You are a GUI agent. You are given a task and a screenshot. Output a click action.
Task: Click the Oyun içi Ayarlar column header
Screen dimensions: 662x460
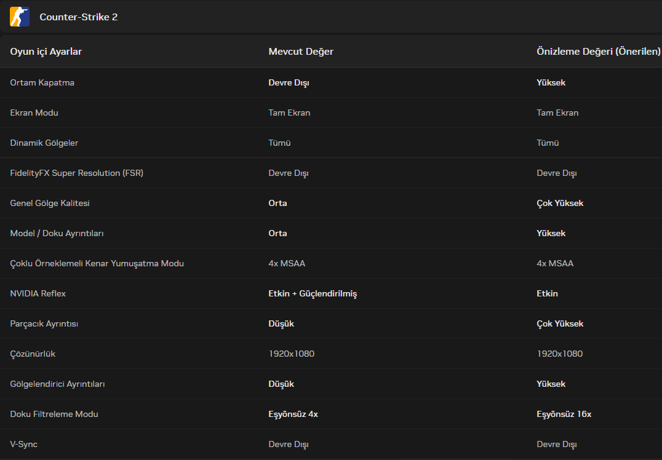pos(46,52)
